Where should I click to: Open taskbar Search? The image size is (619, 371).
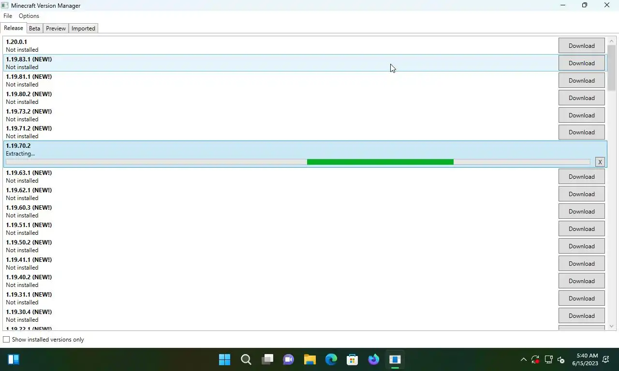click(246, 359)
